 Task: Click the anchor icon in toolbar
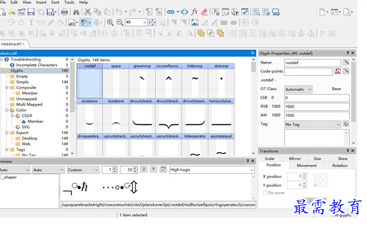click(x=301, y=33)
